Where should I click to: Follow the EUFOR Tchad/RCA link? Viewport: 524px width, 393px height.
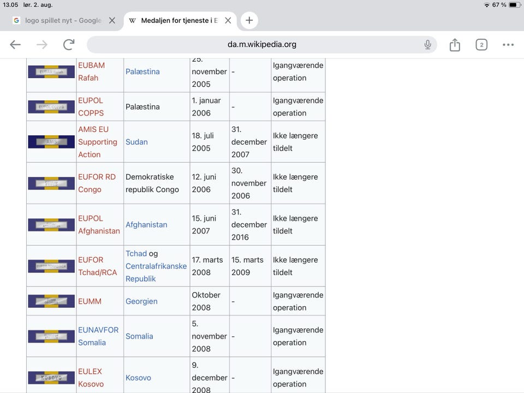pyautogui.click(x=98, y=266)
